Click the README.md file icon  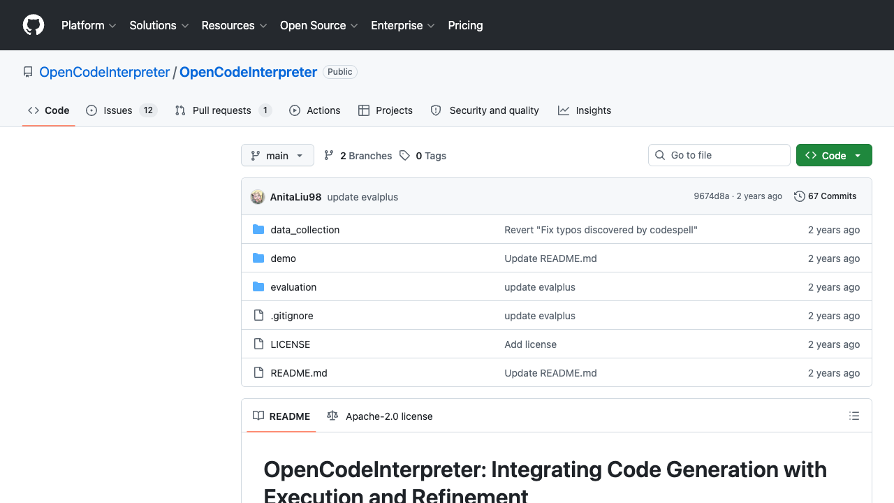click(x=258, y=372)
